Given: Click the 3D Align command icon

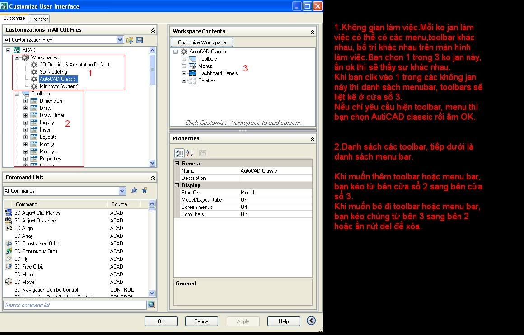Looking at the screenshot, I should 9,228.
